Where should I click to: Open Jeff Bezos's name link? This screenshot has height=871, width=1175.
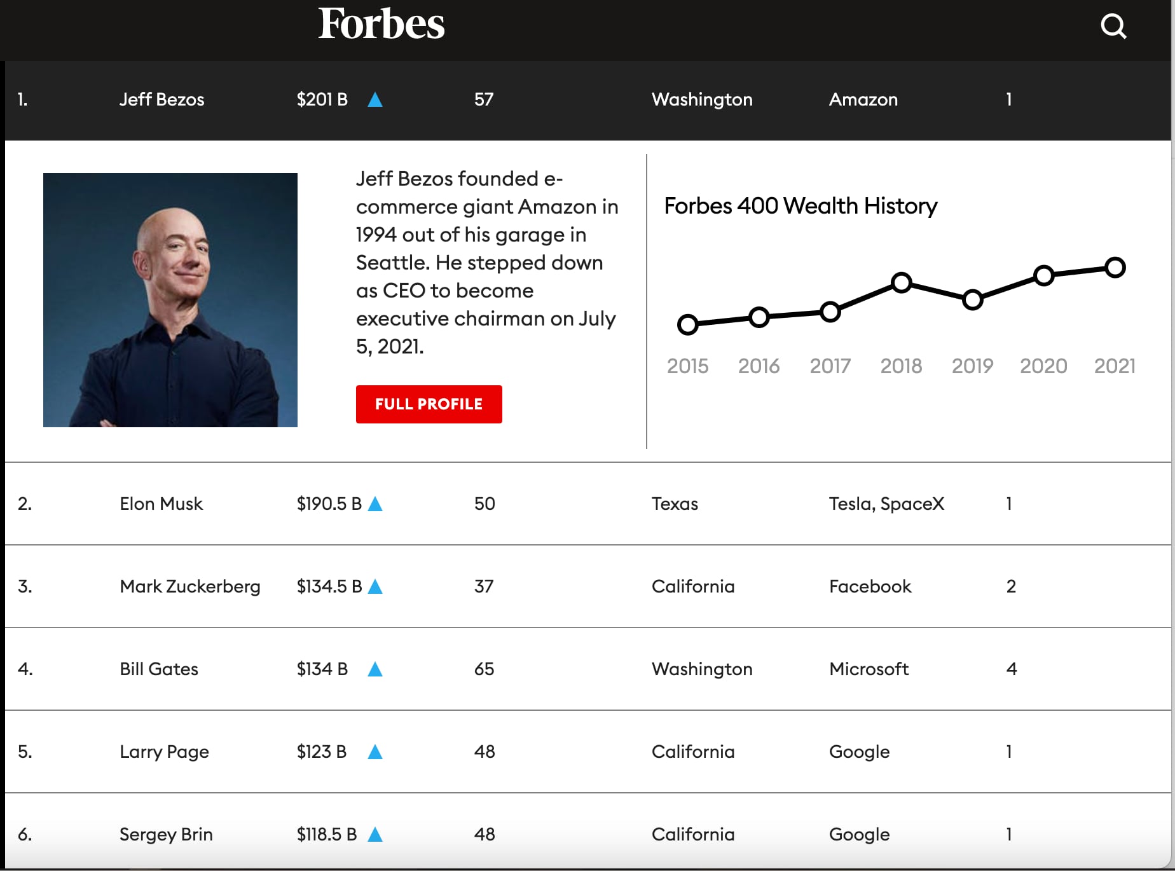pos(162,99)
